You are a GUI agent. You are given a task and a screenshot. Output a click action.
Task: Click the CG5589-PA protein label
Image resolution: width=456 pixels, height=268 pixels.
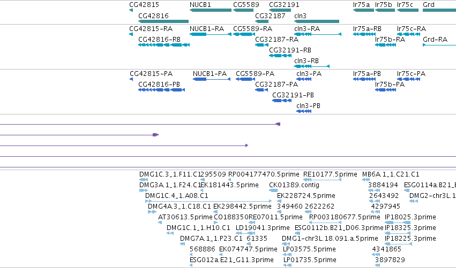point(255,74)
